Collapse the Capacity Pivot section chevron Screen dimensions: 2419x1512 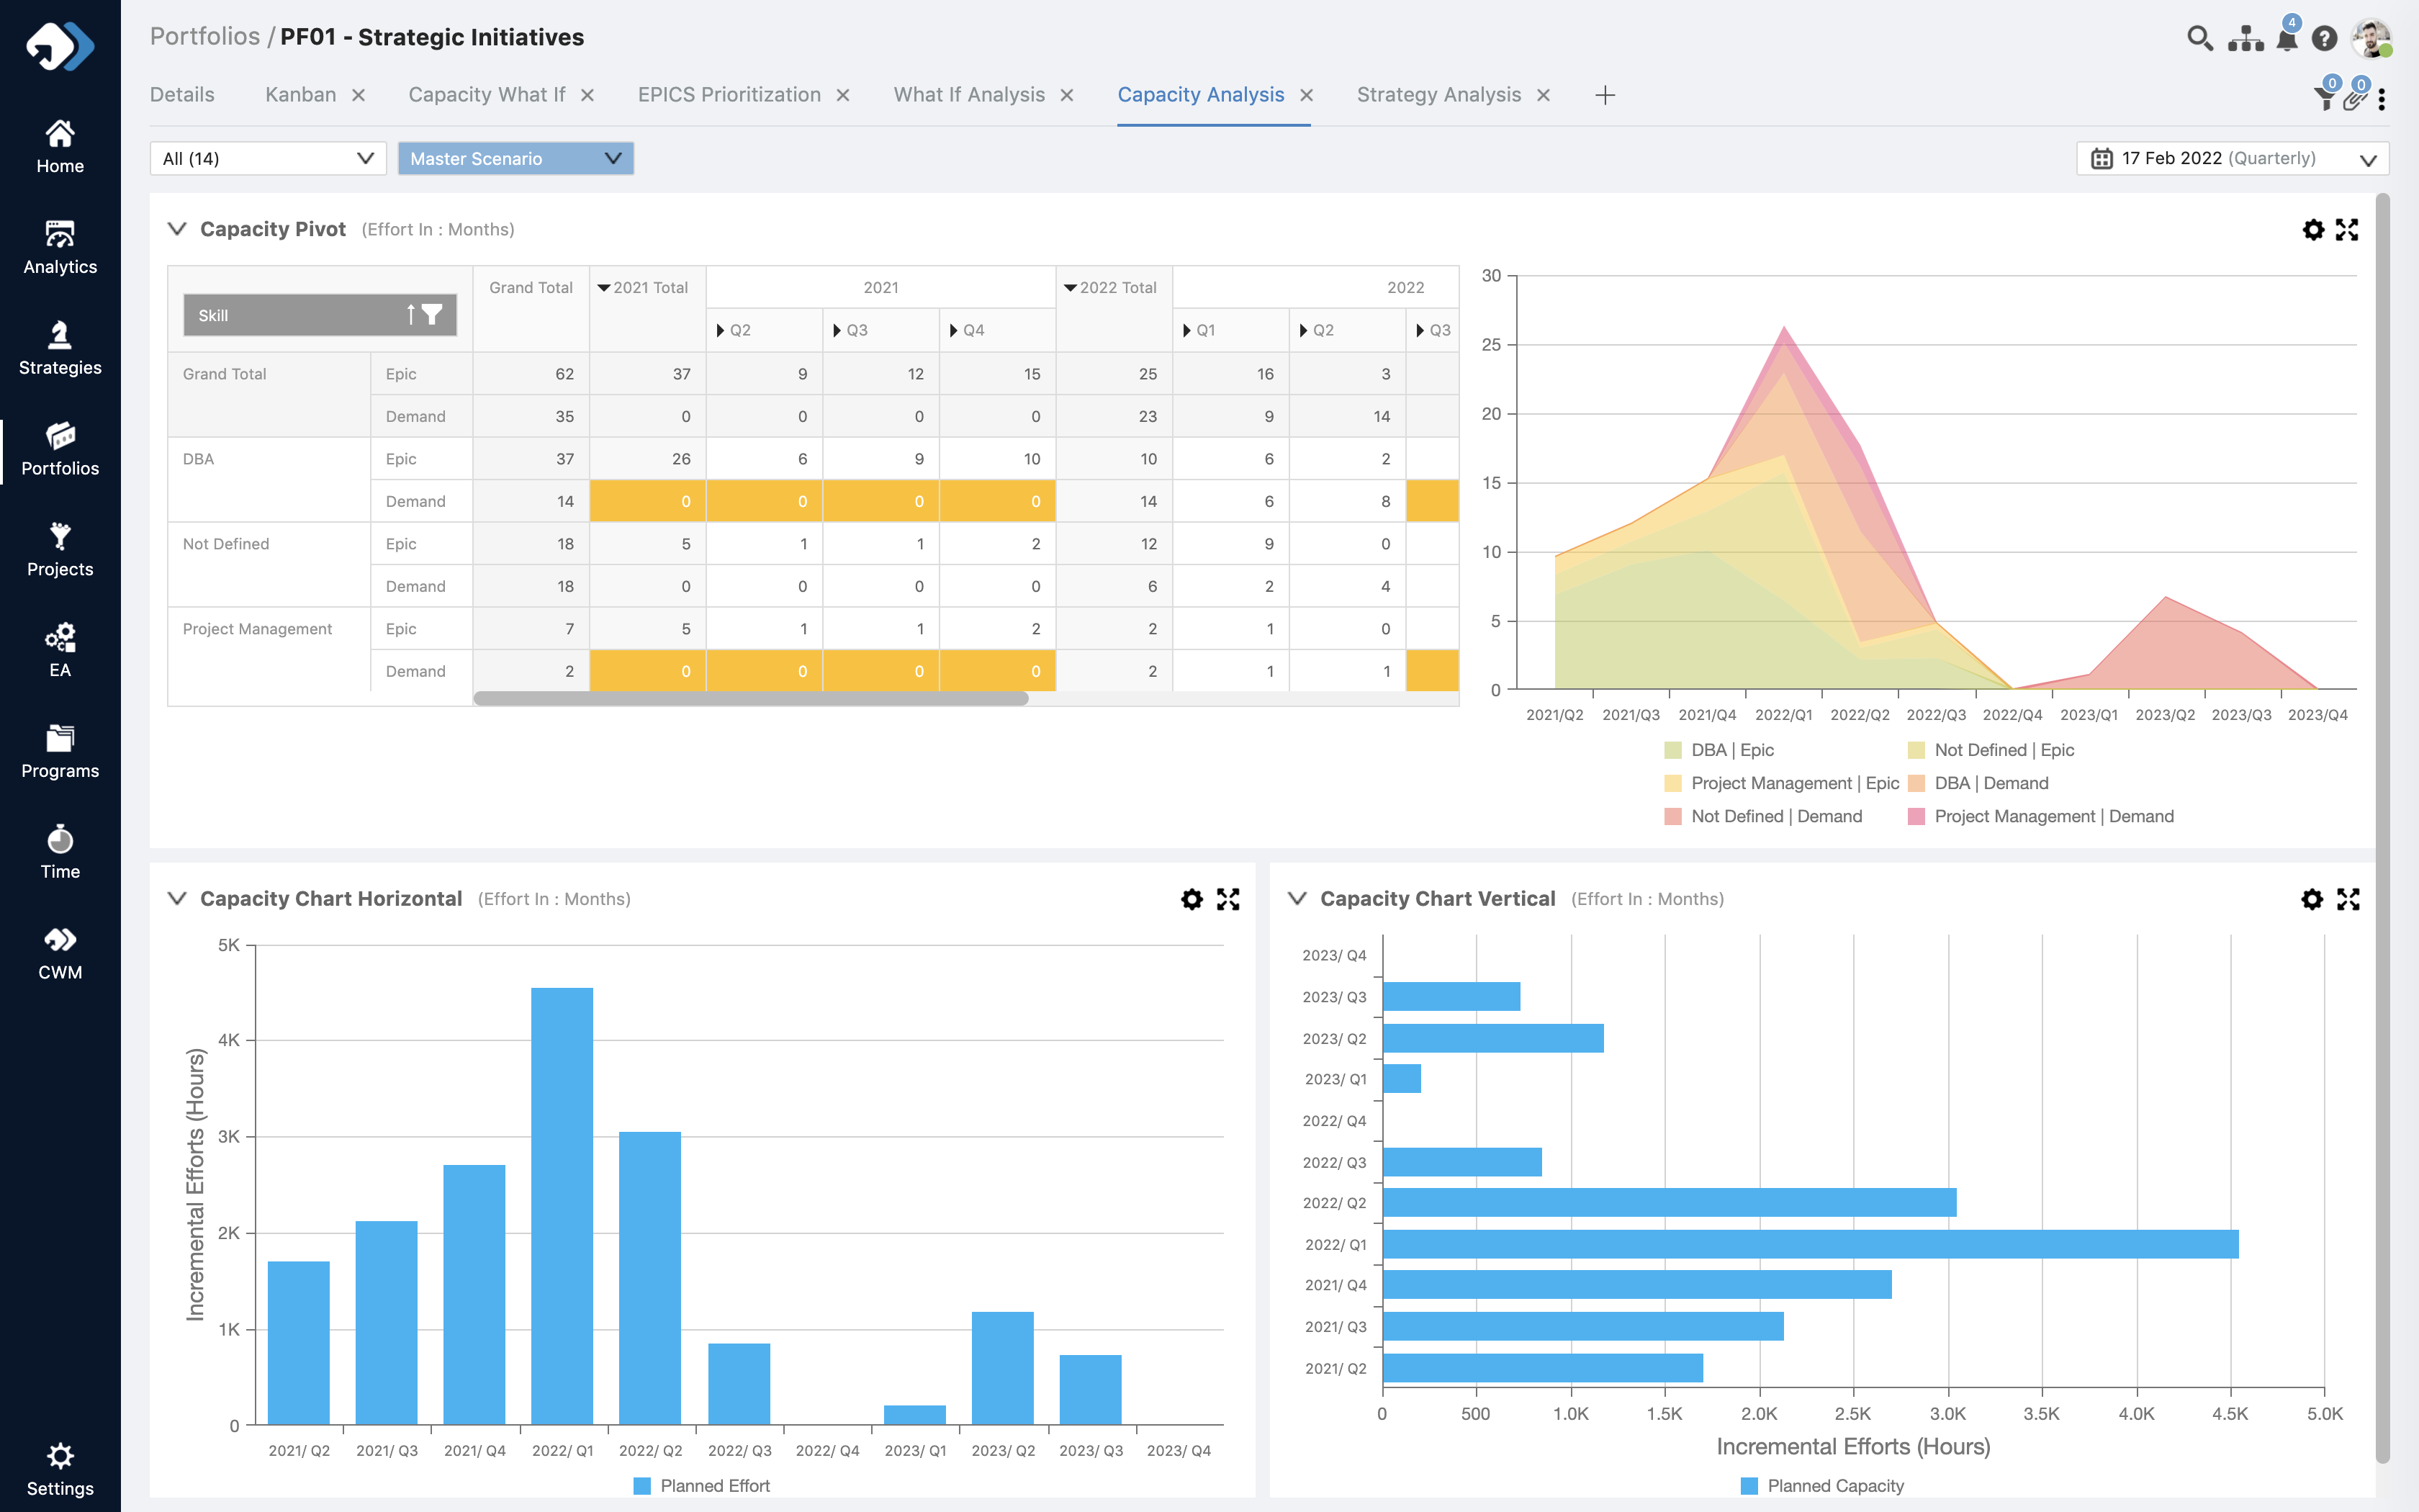click(177, 229)
